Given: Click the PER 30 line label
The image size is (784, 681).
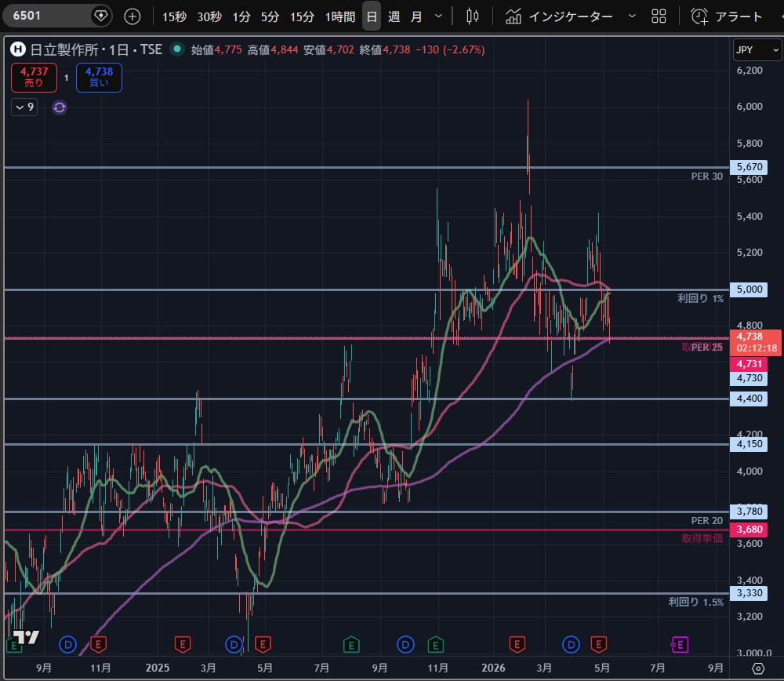Looking at the screenshot, I should point(706,176).
